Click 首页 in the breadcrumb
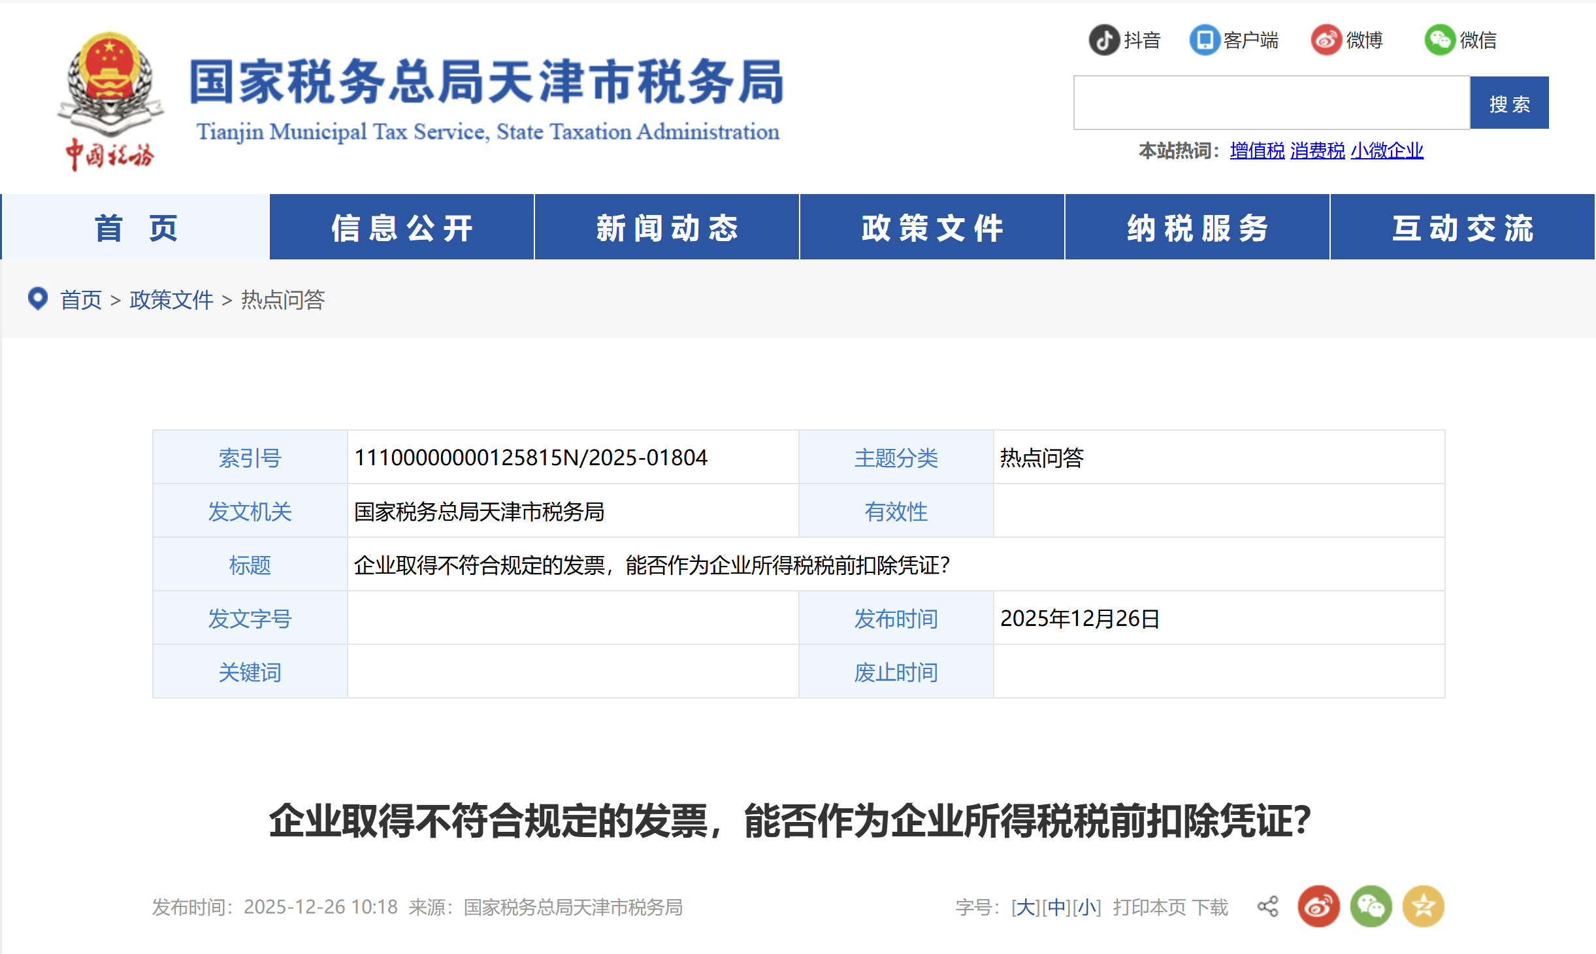This screenshot has width=1596, height=954. point(81,300)
